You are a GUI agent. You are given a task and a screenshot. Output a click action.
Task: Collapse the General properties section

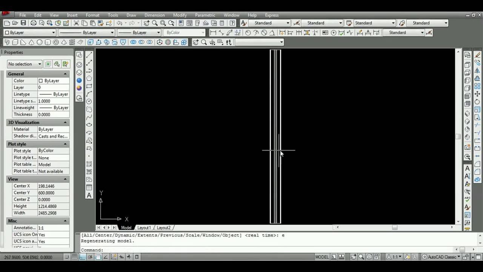pos(65,74)
